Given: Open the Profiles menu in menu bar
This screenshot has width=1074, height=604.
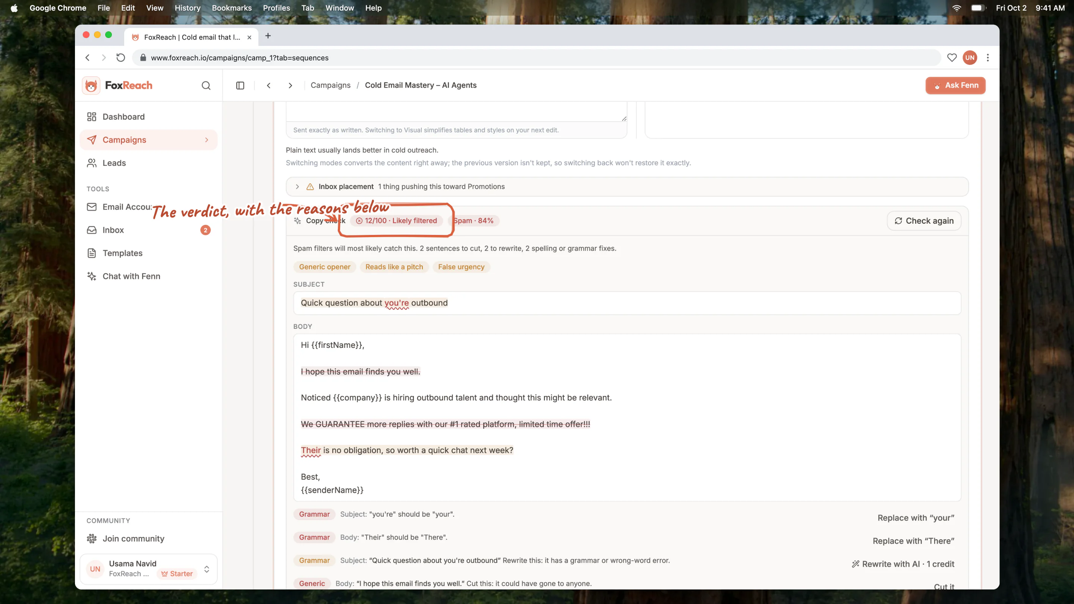Looking at the screenshot, I should pos(276,8).
